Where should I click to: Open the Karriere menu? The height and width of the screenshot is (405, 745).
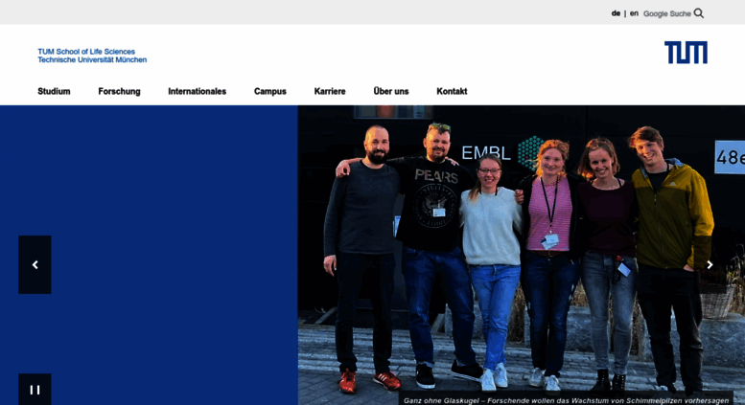330,91
